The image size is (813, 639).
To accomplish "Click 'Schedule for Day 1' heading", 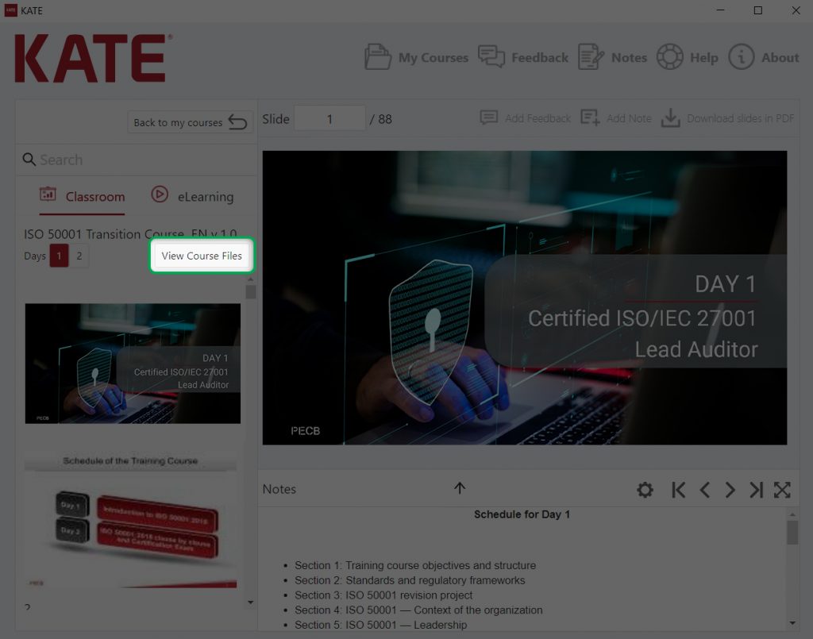I will point(522,514).
